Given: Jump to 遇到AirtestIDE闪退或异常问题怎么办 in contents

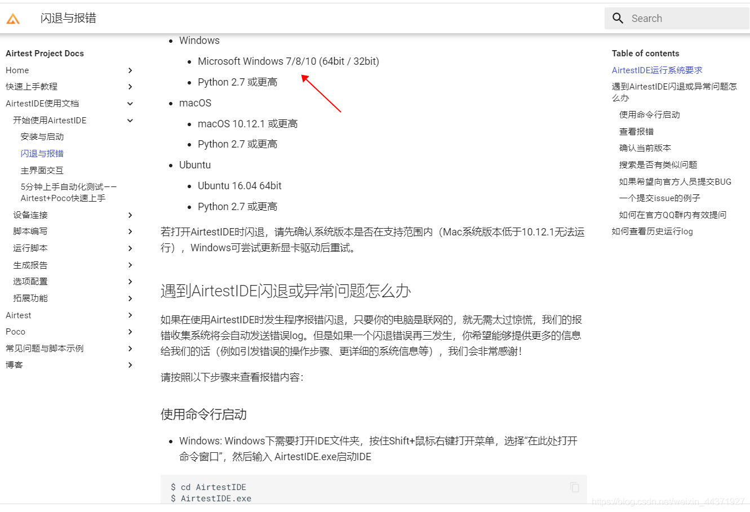Looking at the screenshot, I should click(x=674, y=92).
